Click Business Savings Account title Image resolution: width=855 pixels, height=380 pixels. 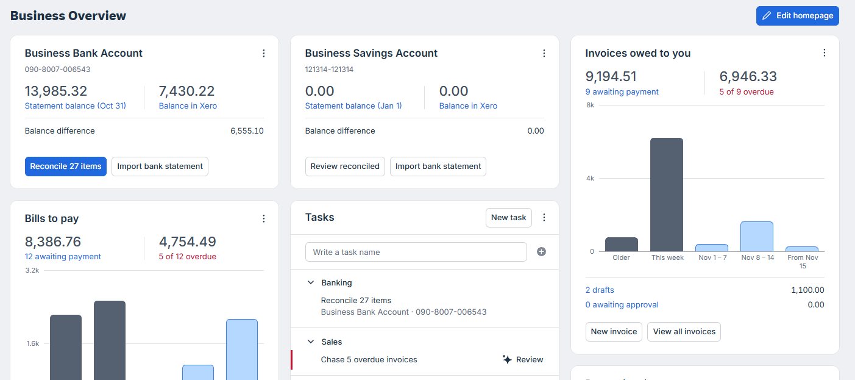pyautogui.click(x=371, y=53)
